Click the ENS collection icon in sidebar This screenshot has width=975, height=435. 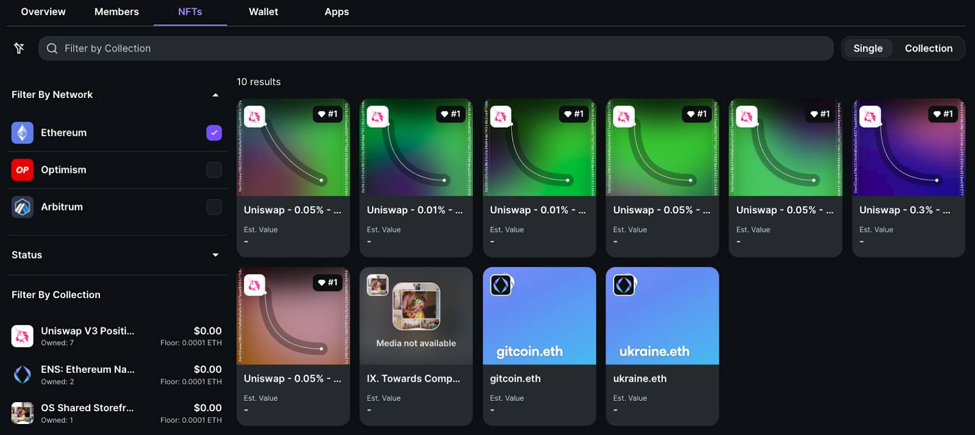23,375
